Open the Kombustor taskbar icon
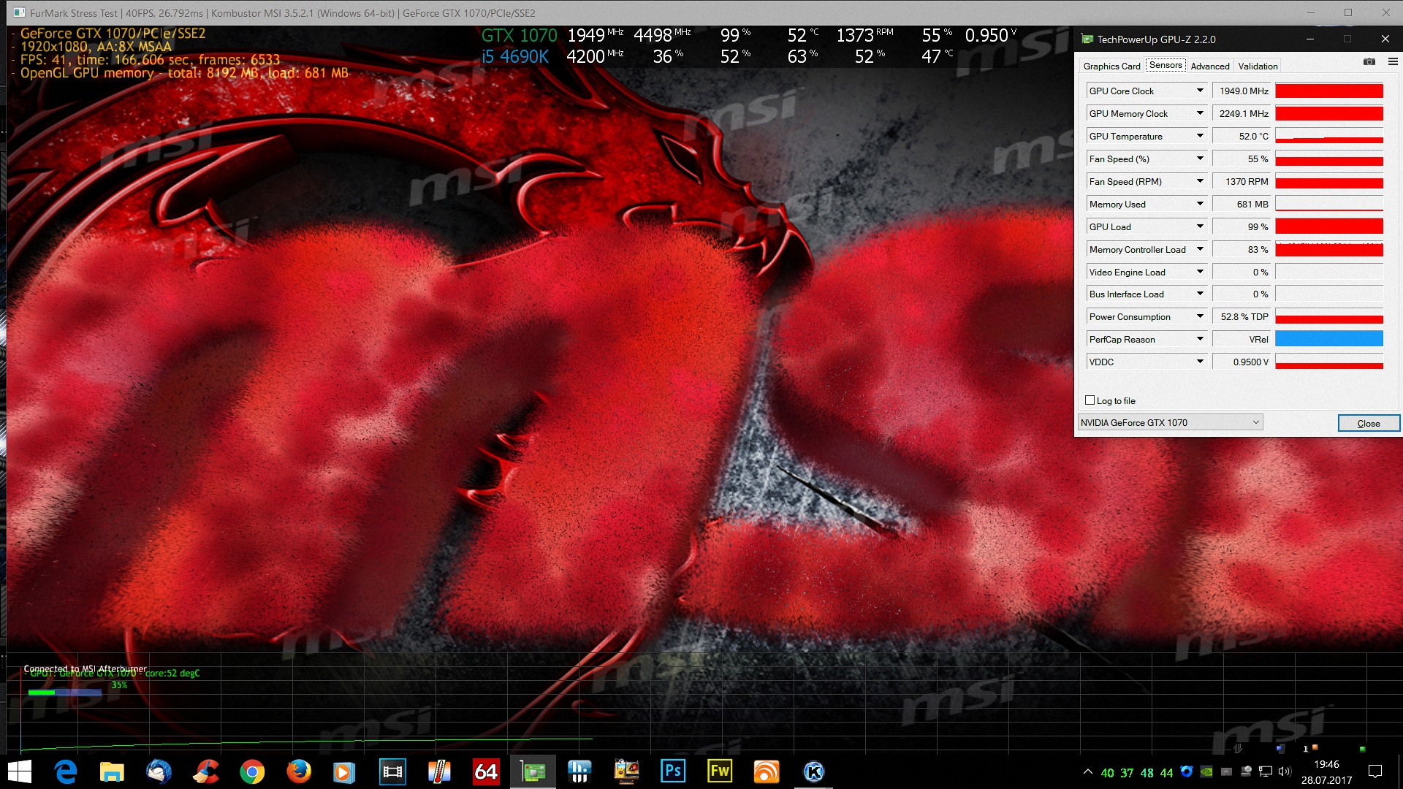The height and width of the screenshot is (789, 1403). pos(813,771)
